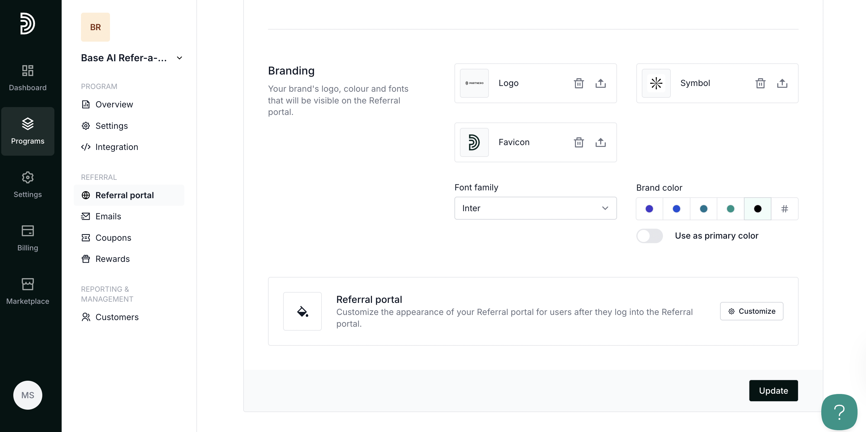
Task: Open the help question mark widget
Action: click(839, 412)
